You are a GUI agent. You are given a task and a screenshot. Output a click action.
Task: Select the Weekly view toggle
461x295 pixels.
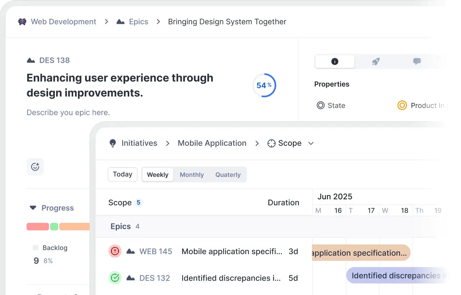point(158,175)
